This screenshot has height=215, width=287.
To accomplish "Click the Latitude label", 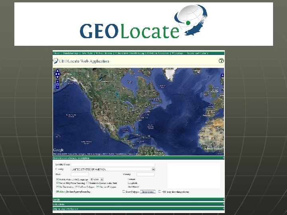I will [x=132, y=179].
